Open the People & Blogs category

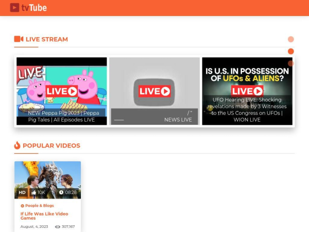point(40,206)
